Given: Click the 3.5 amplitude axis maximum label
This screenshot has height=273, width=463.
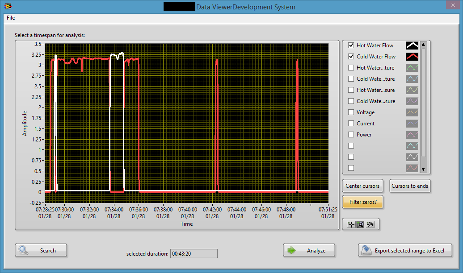Looking at the screenshot, I should pyautogui.click(x=38, y=44).
